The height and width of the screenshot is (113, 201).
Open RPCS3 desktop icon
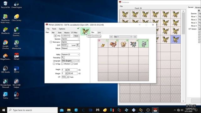pos(17,69)
